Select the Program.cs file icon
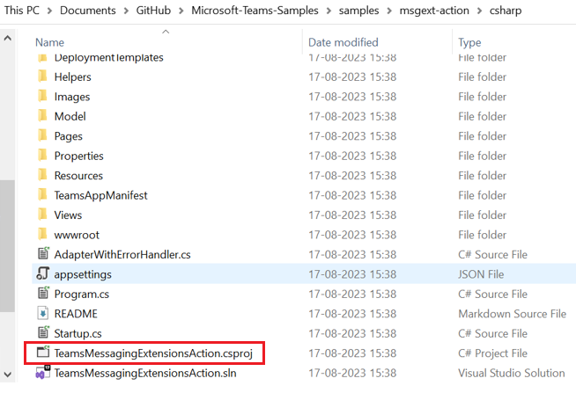This screenshot has height=393, width=576. tap(43, 294)
